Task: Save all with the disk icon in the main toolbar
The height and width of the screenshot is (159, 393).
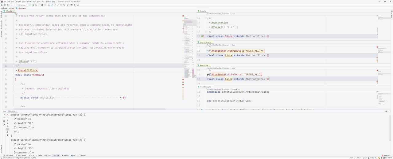Action: pyautogui.click(x=5, y=5)
